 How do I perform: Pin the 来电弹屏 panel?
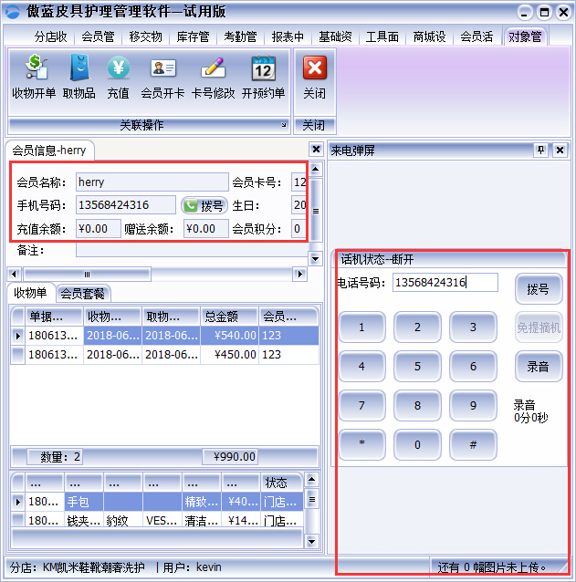click(x=540, y=151)
